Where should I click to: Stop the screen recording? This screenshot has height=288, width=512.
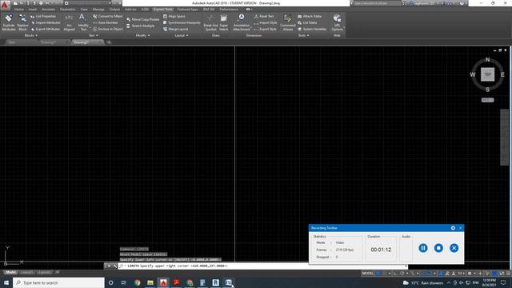coord(438,248)
